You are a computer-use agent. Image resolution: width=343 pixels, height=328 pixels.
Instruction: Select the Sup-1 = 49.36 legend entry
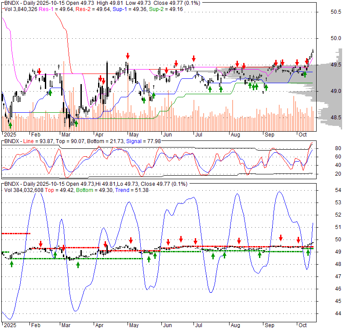click(x=129, y=9)
